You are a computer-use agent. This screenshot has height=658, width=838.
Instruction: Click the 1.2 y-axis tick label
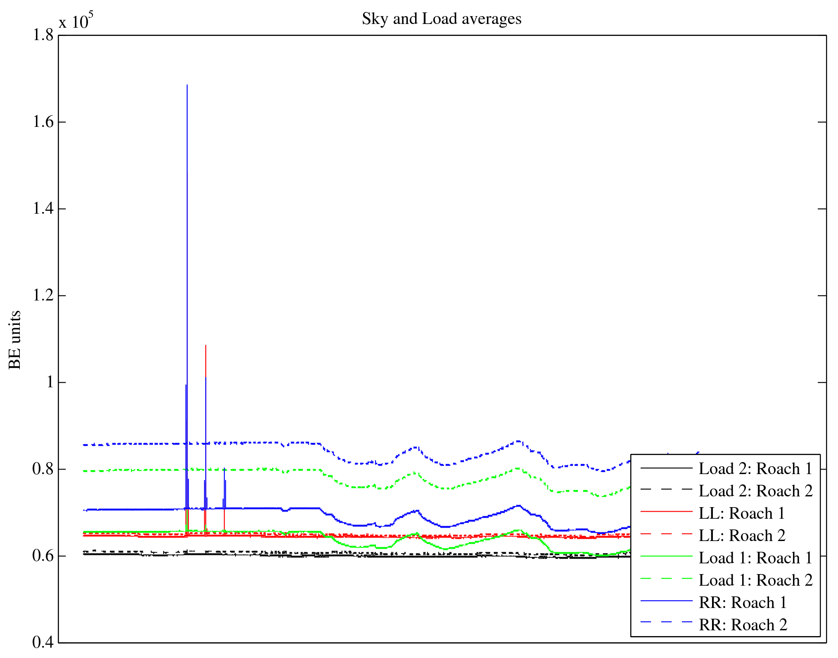pyautogui.click(x=43, y=296)
